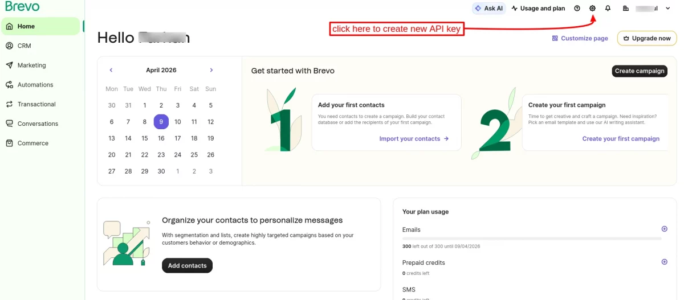
Task: Click the Brevo logo
Action: 22,7
